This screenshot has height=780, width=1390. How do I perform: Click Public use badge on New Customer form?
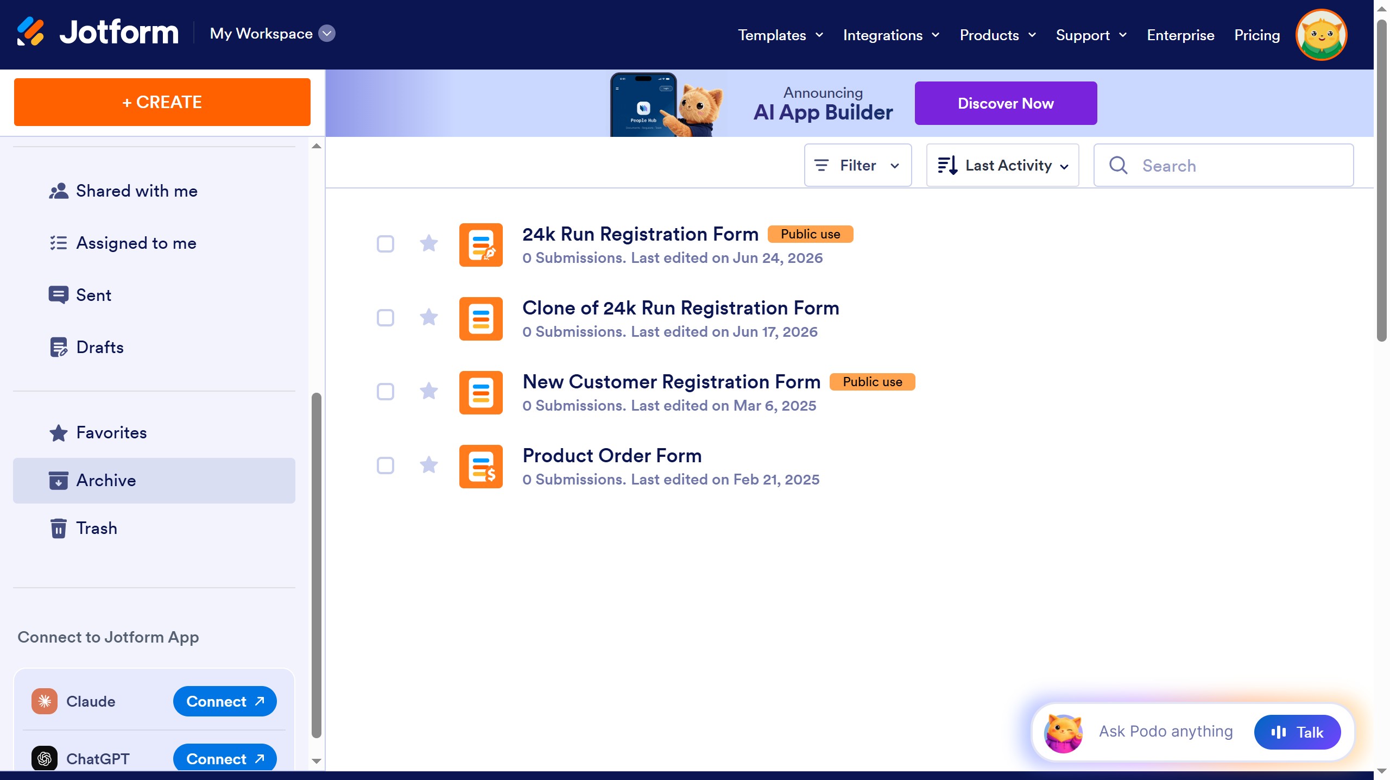coord(872,382)
